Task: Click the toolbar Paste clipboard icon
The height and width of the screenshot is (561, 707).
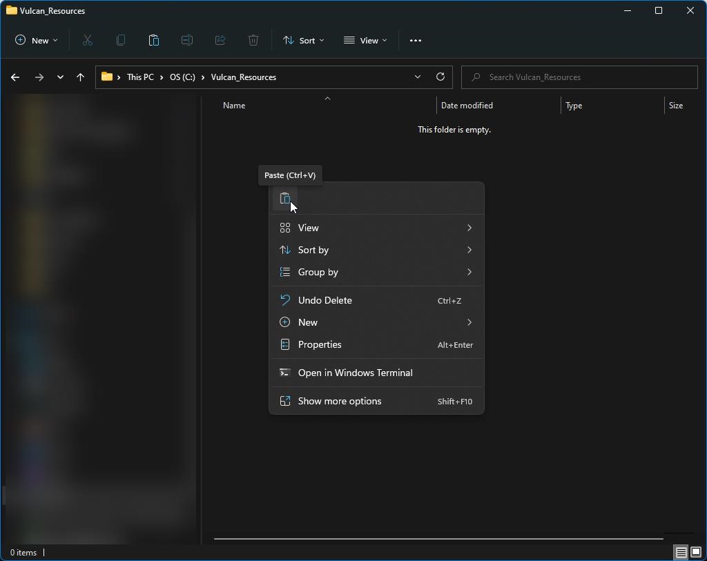Action: 154,41
